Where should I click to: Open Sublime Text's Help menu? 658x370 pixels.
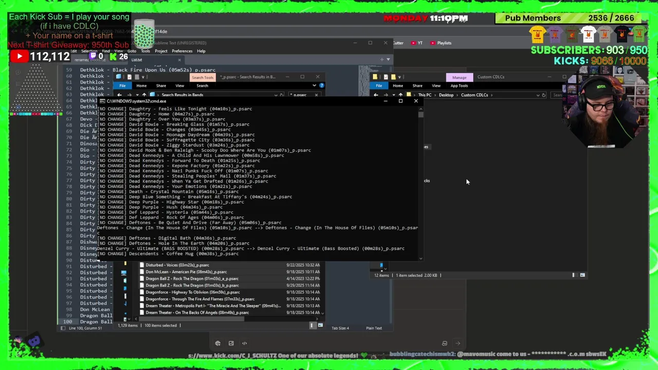click(201, 51)
